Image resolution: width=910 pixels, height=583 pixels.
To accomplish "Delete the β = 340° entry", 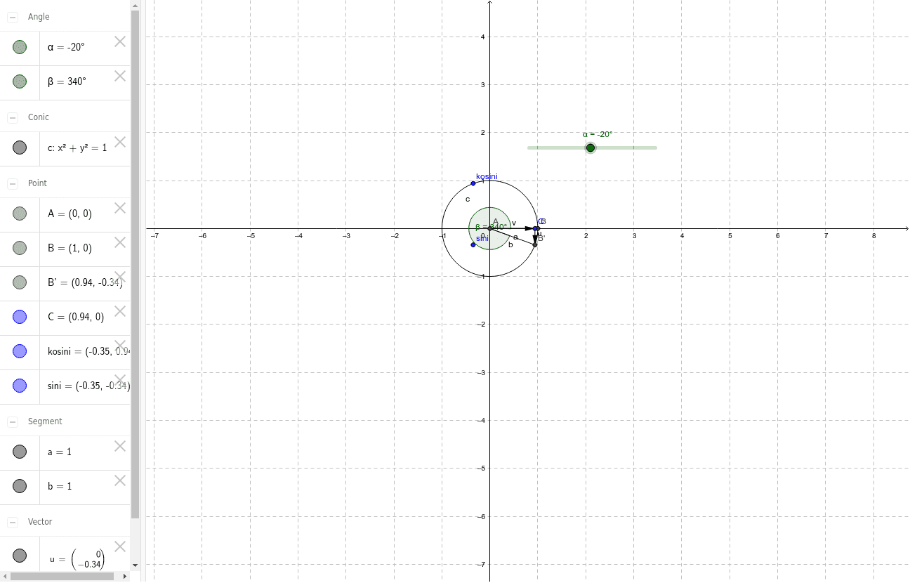I will pos(120,76).
